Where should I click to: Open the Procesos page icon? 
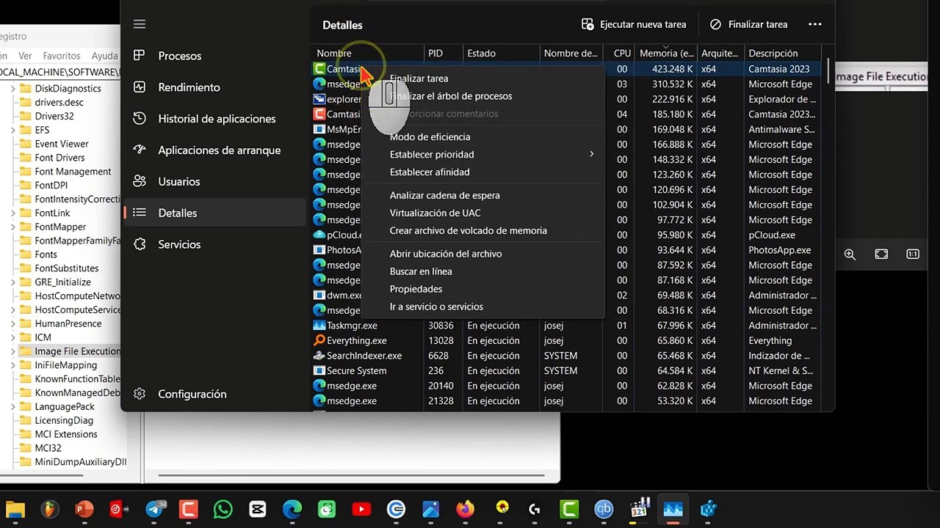click(x=140, y=56)
